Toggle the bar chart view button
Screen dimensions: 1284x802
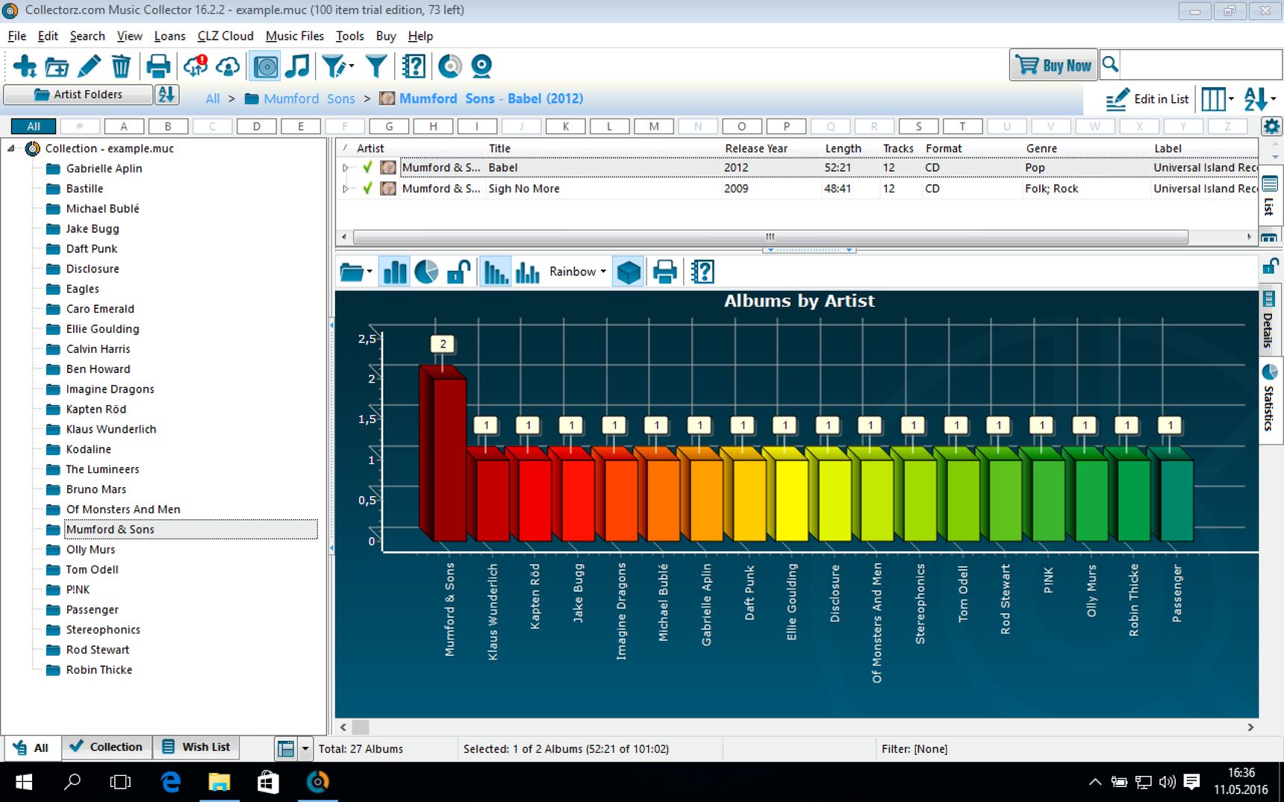click(394, 272)
